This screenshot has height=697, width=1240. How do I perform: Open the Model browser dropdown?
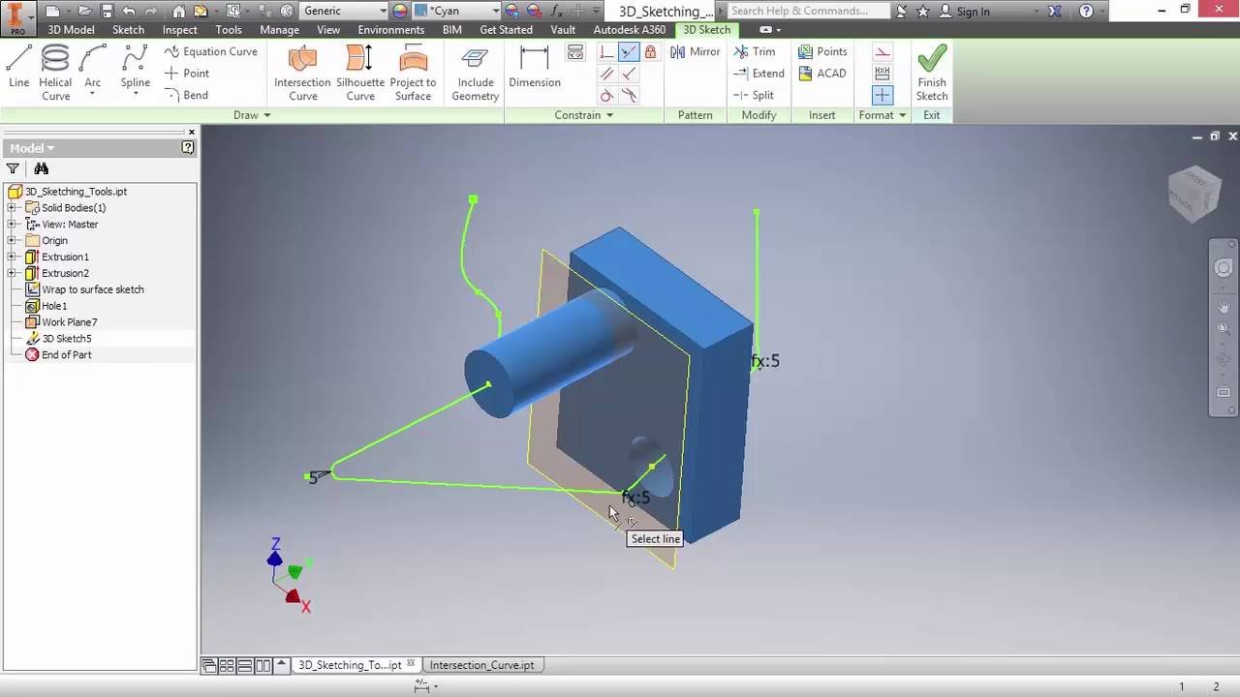[x=32, y=148]
